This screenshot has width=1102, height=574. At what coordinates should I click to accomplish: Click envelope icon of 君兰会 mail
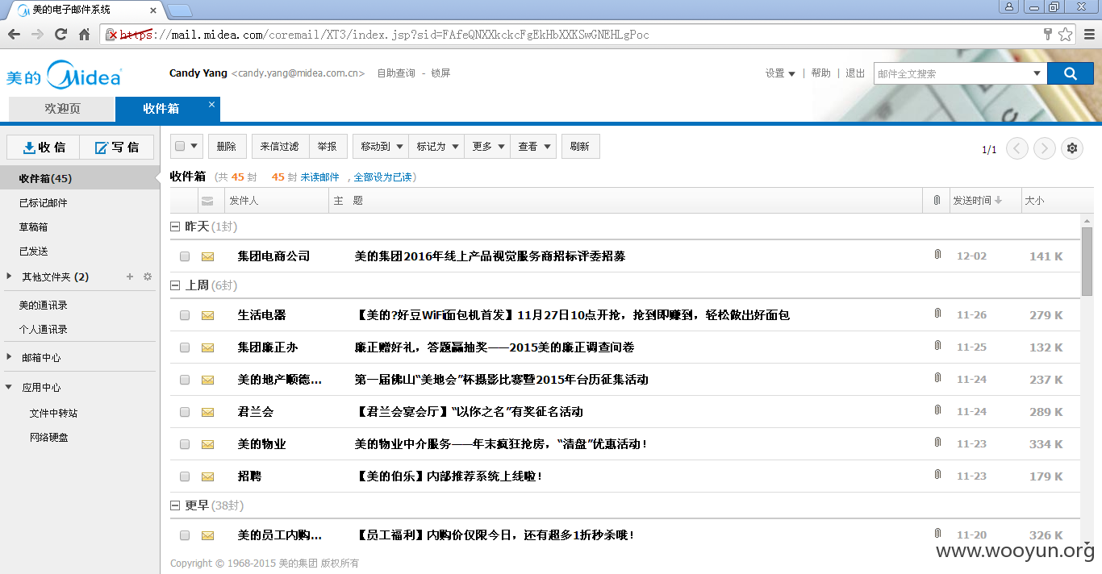pos(207,412)
